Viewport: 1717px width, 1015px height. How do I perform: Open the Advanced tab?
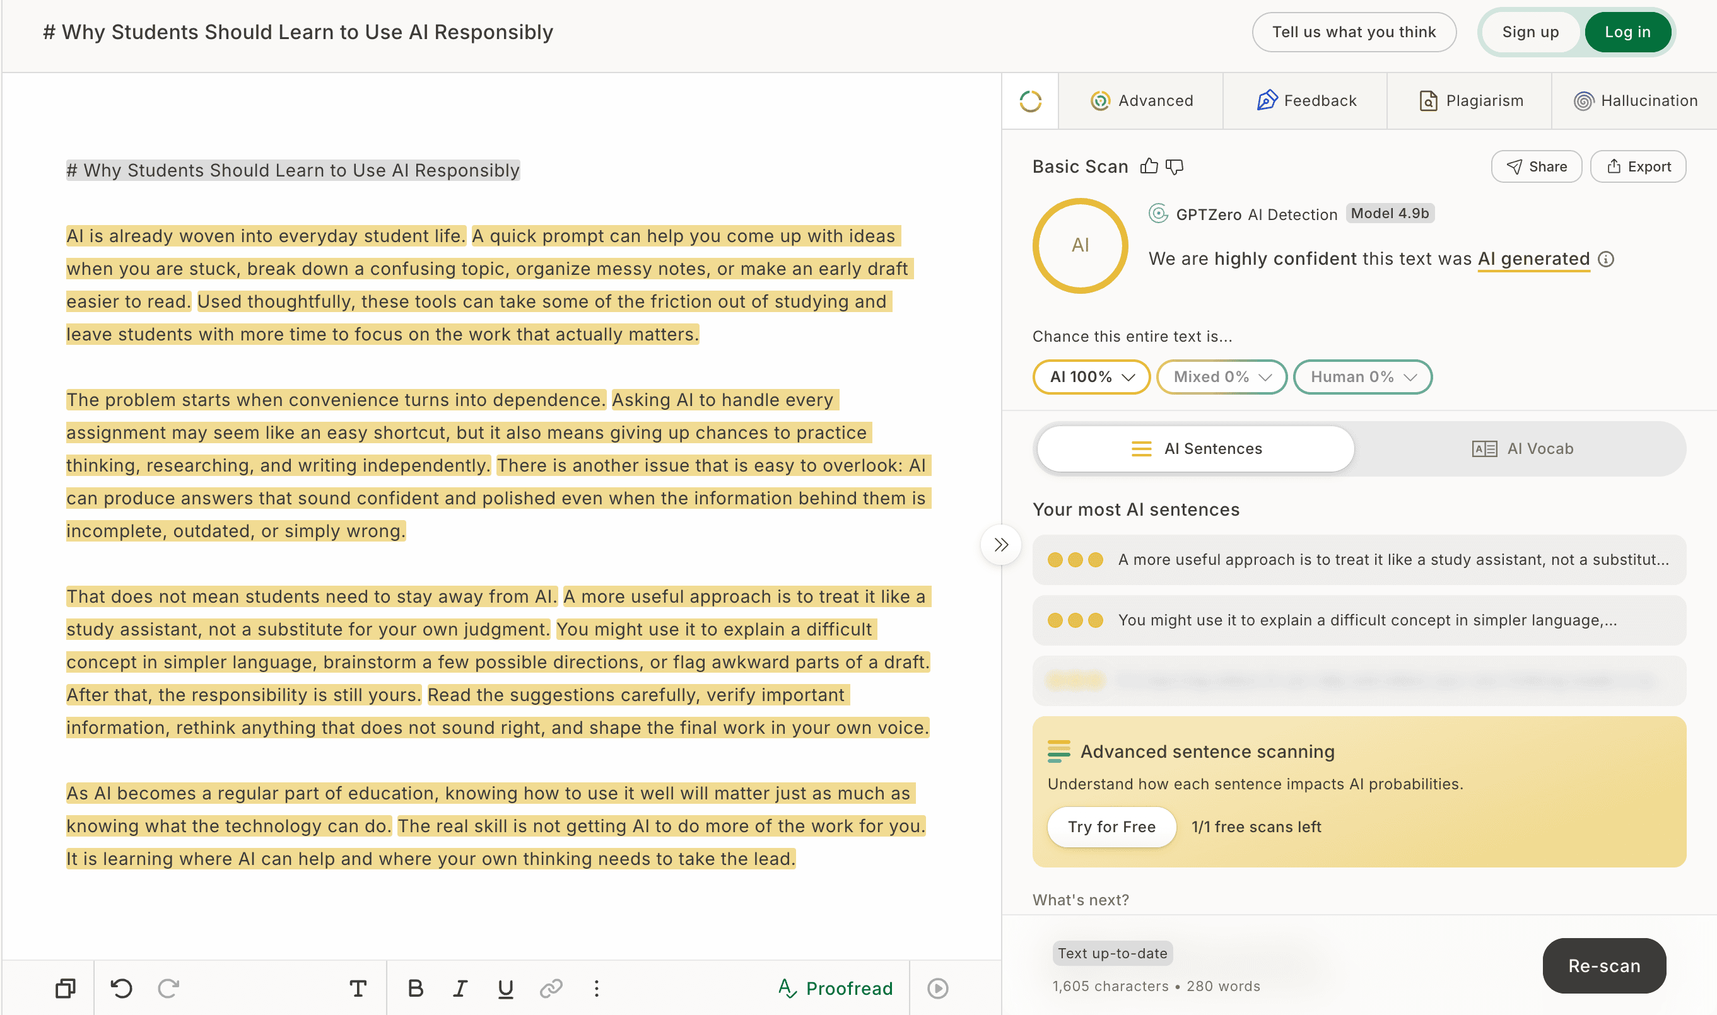pyautogui.click(x=1141, y=100)
